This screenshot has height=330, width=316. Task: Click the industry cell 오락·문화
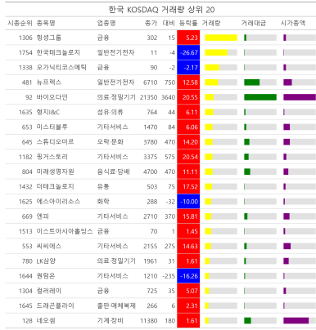[x=111, y=142]
